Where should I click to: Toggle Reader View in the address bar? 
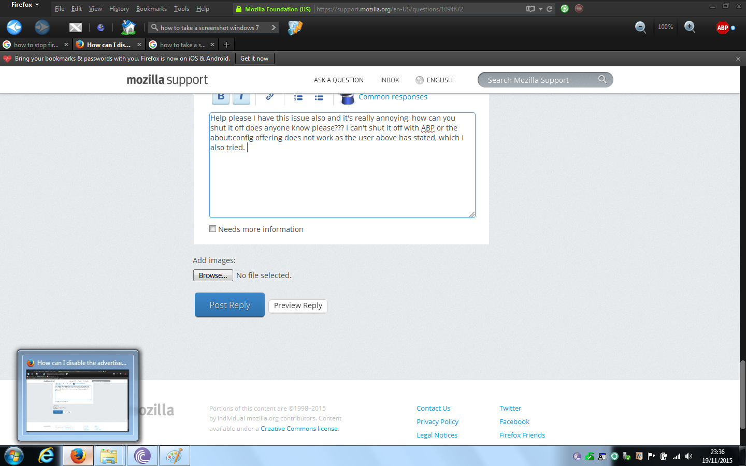[530, 9]
